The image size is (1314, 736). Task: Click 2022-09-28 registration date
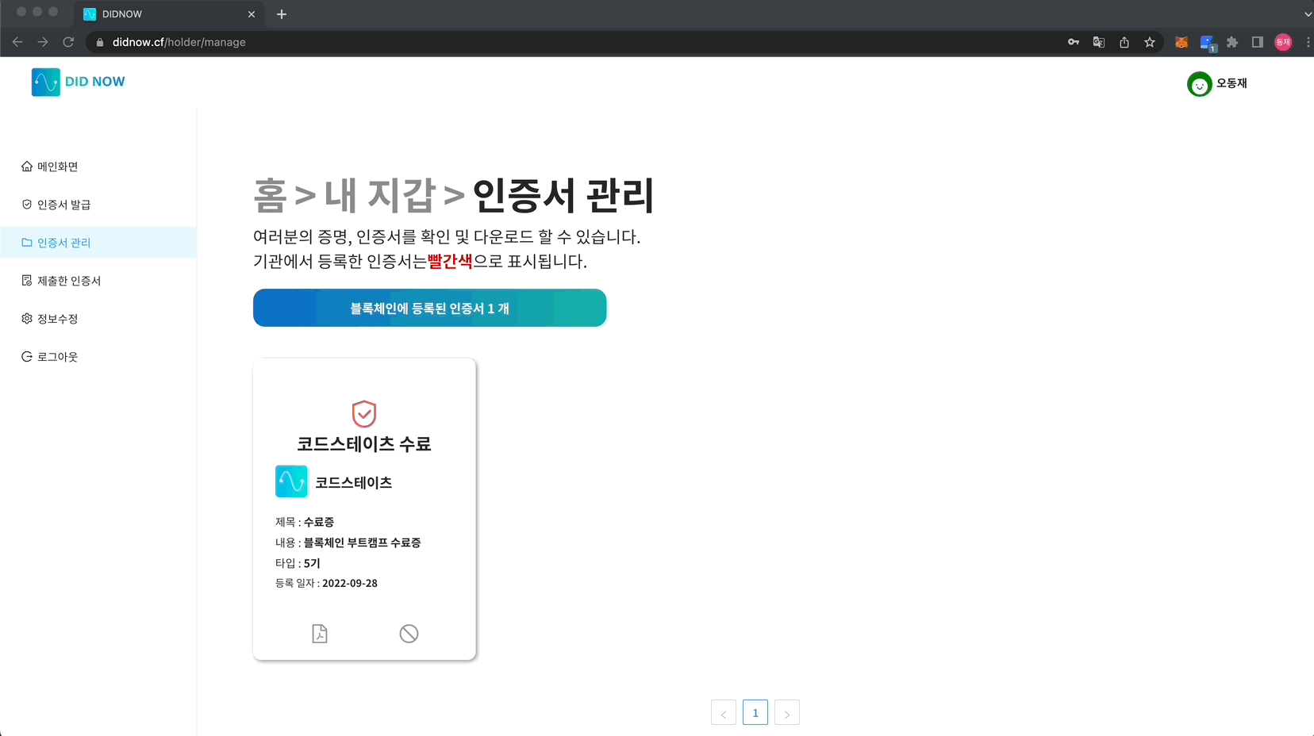350,583
